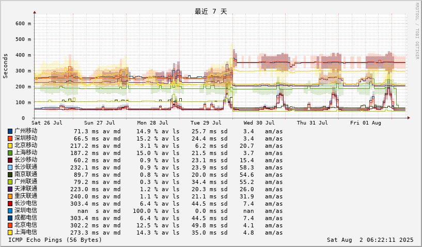Viewport: 422px width, 247px height.
Task: Click the 600 m y-axis label
Action: [x=23, y=24]
